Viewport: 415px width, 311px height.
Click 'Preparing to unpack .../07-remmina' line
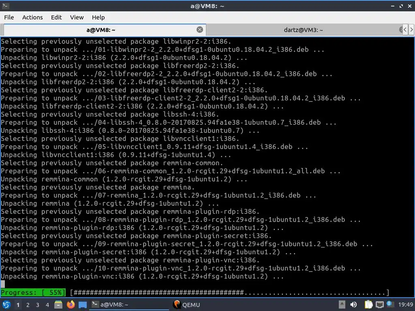pyautogui.click(x=158, y=195)
